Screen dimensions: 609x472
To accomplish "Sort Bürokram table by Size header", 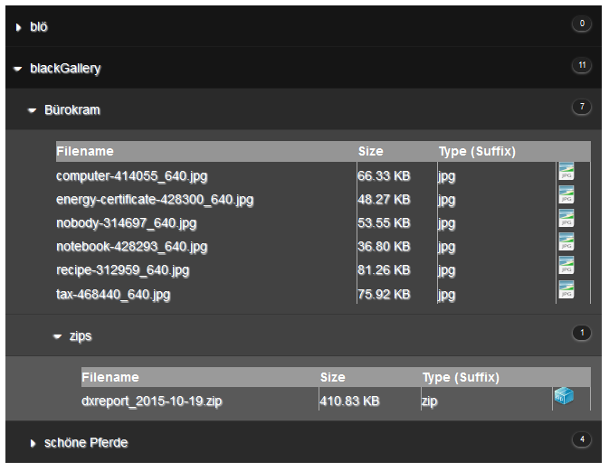I will pyautogui.click(x=370, y=152).
